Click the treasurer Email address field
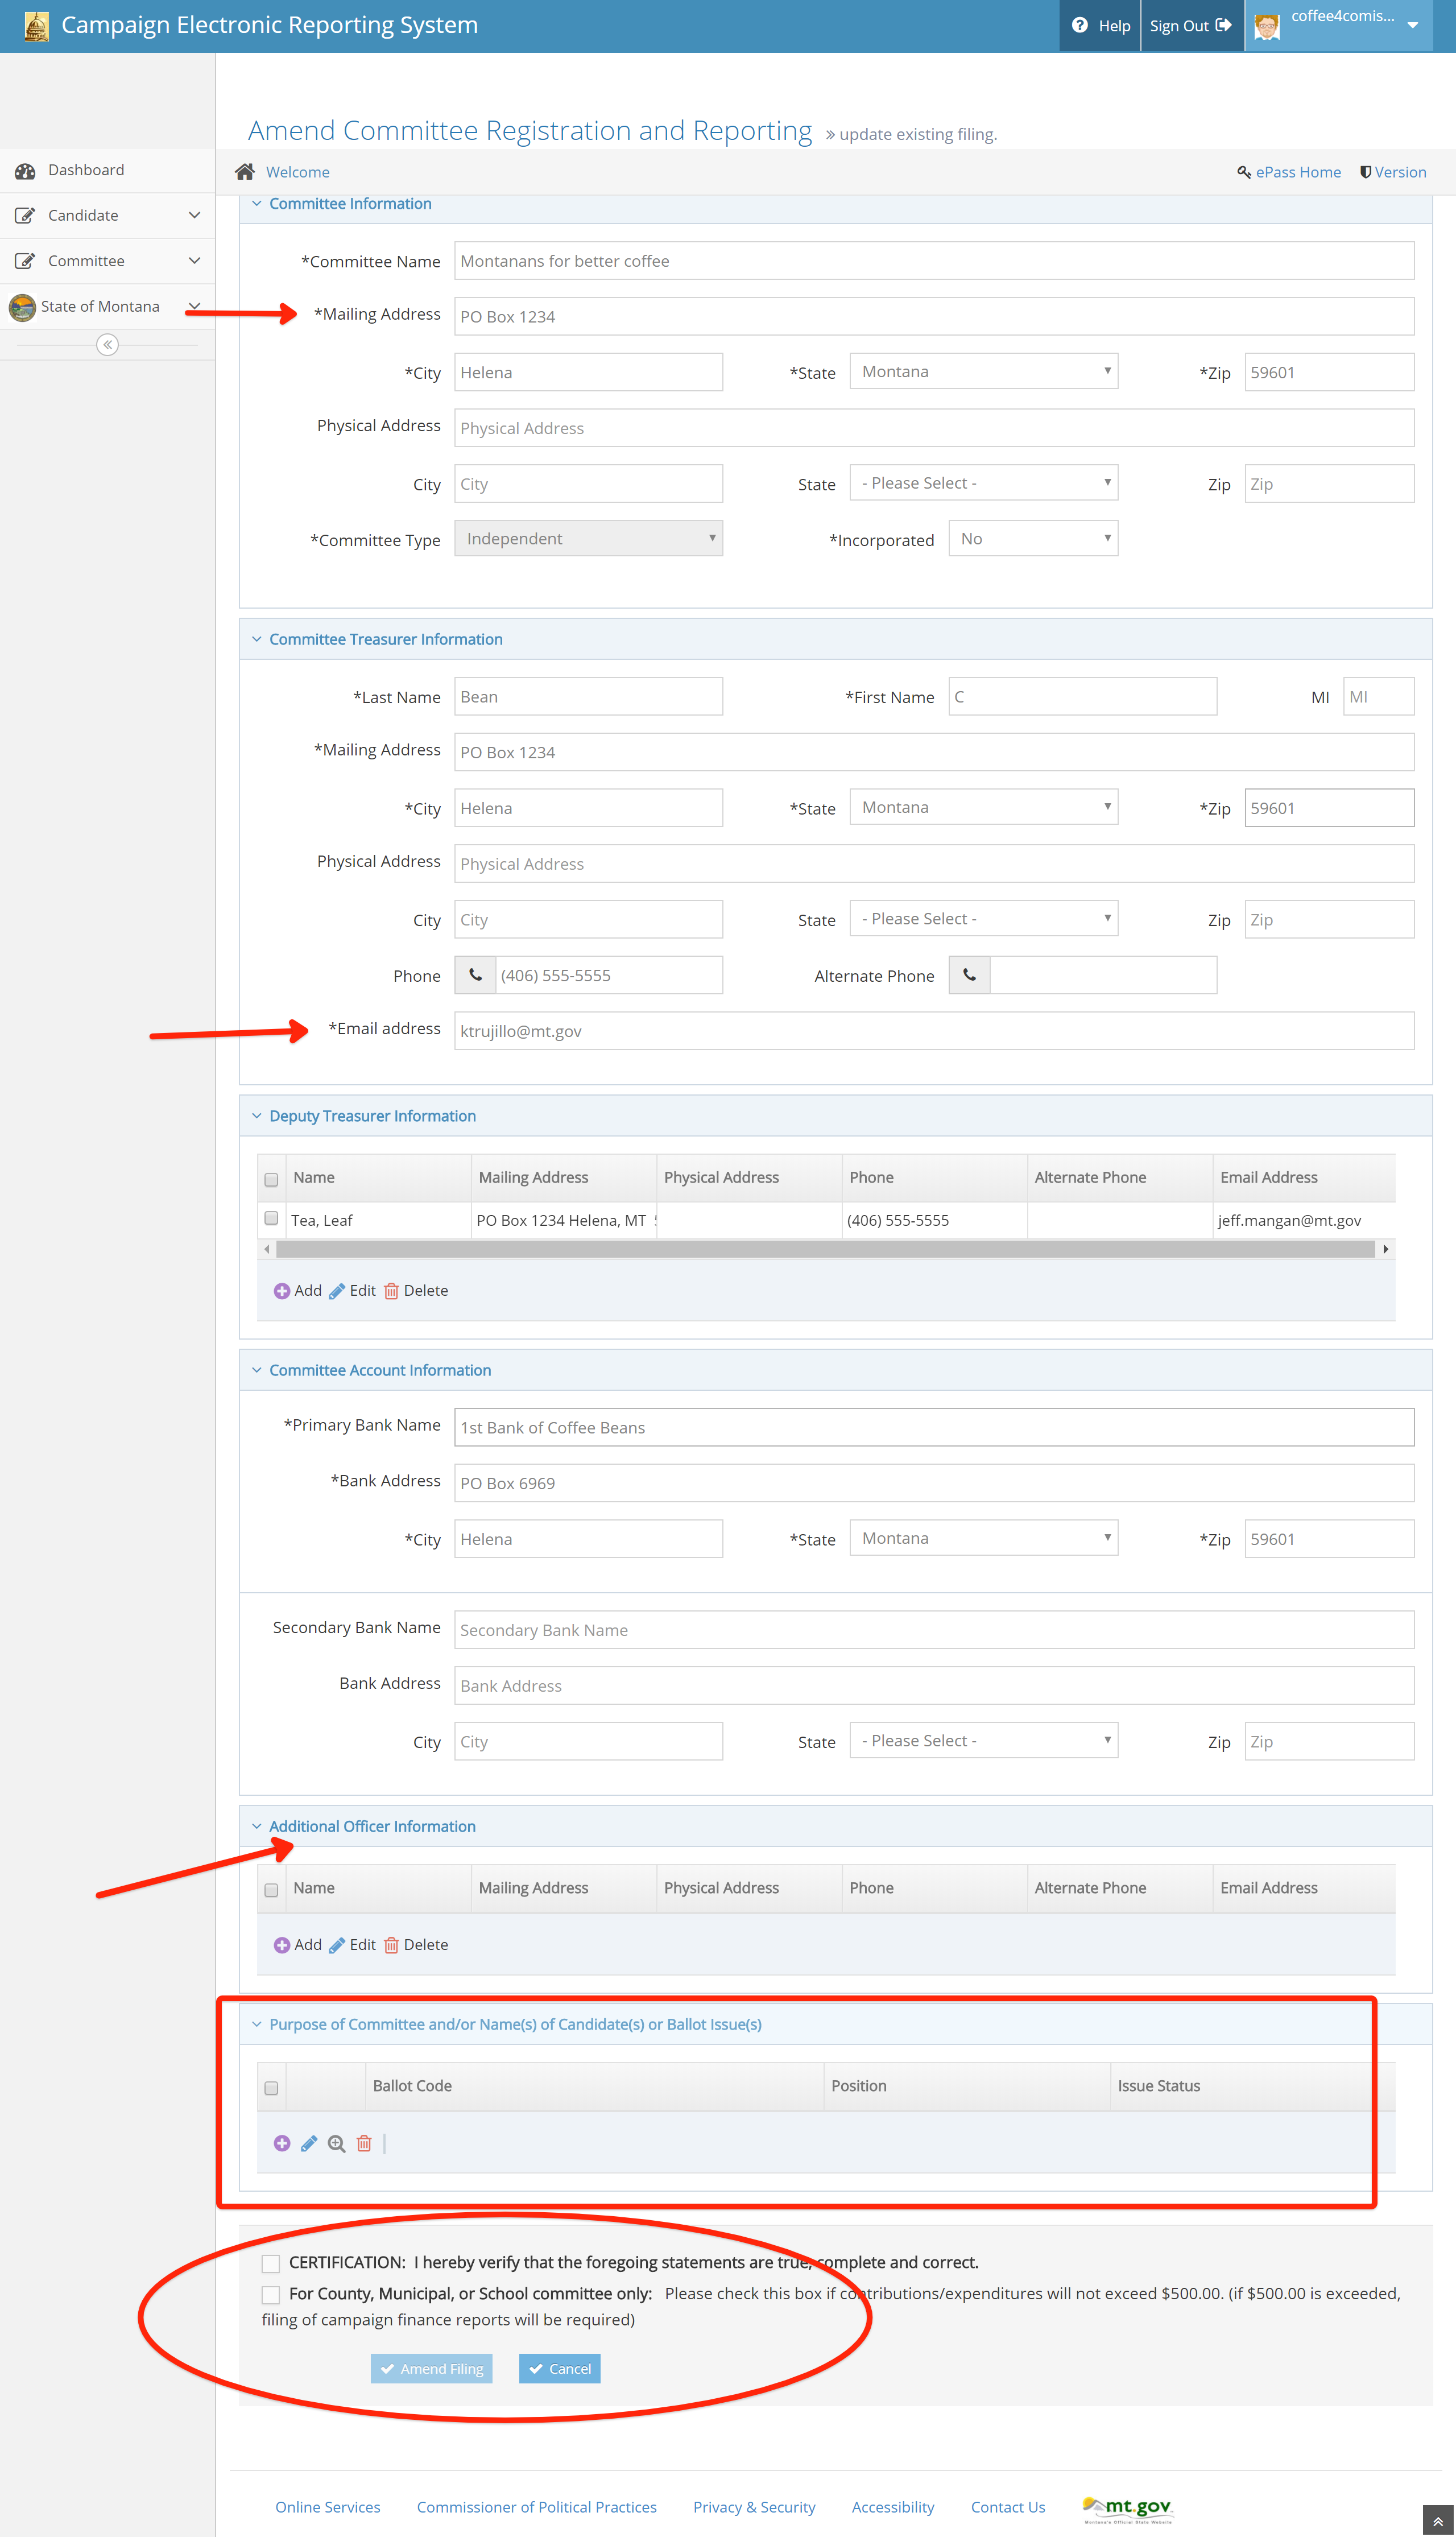Viewport: 1456px width, 2537px height. (933, 1031)
